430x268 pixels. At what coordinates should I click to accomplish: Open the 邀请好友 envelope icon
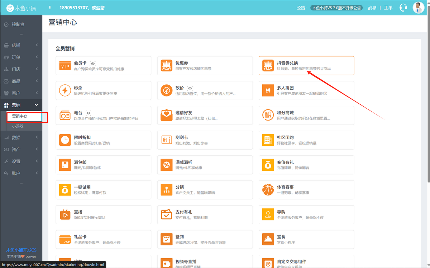(167, 116)
